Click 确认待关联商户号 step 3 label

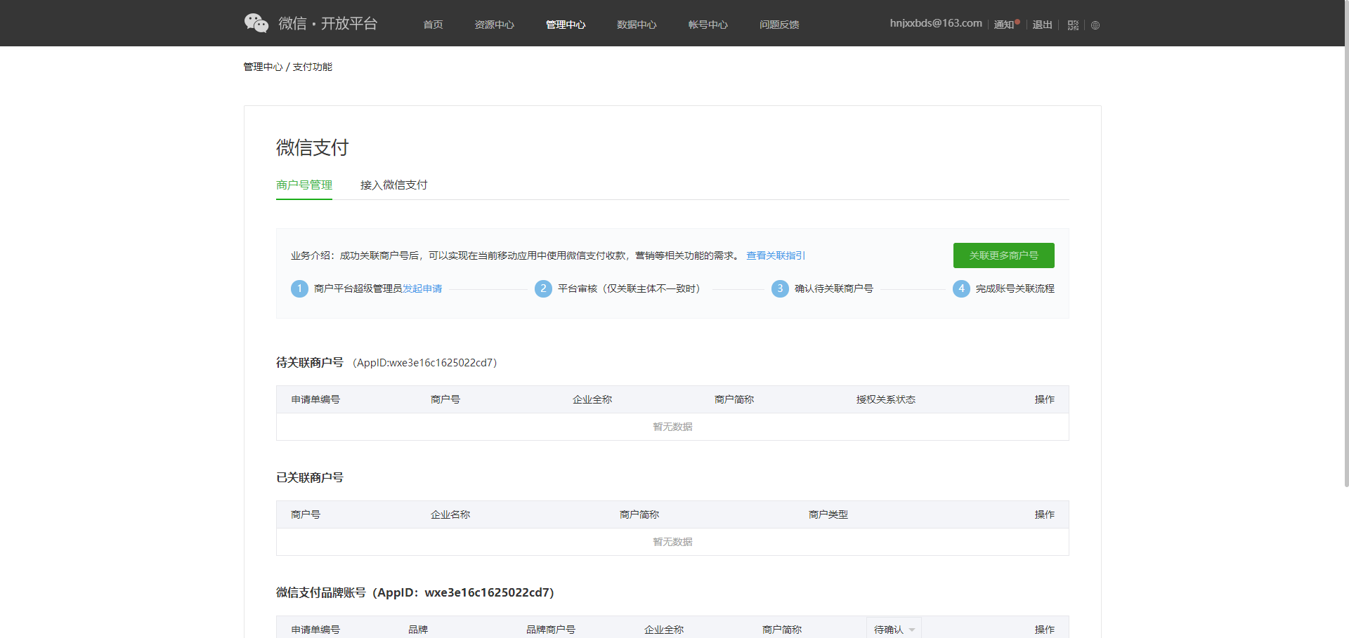(833, 288)
